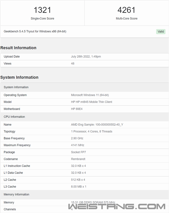This screenshot has width=169, height=213.
Task: Select the multi-core score 4261
Action: (126, 10)
